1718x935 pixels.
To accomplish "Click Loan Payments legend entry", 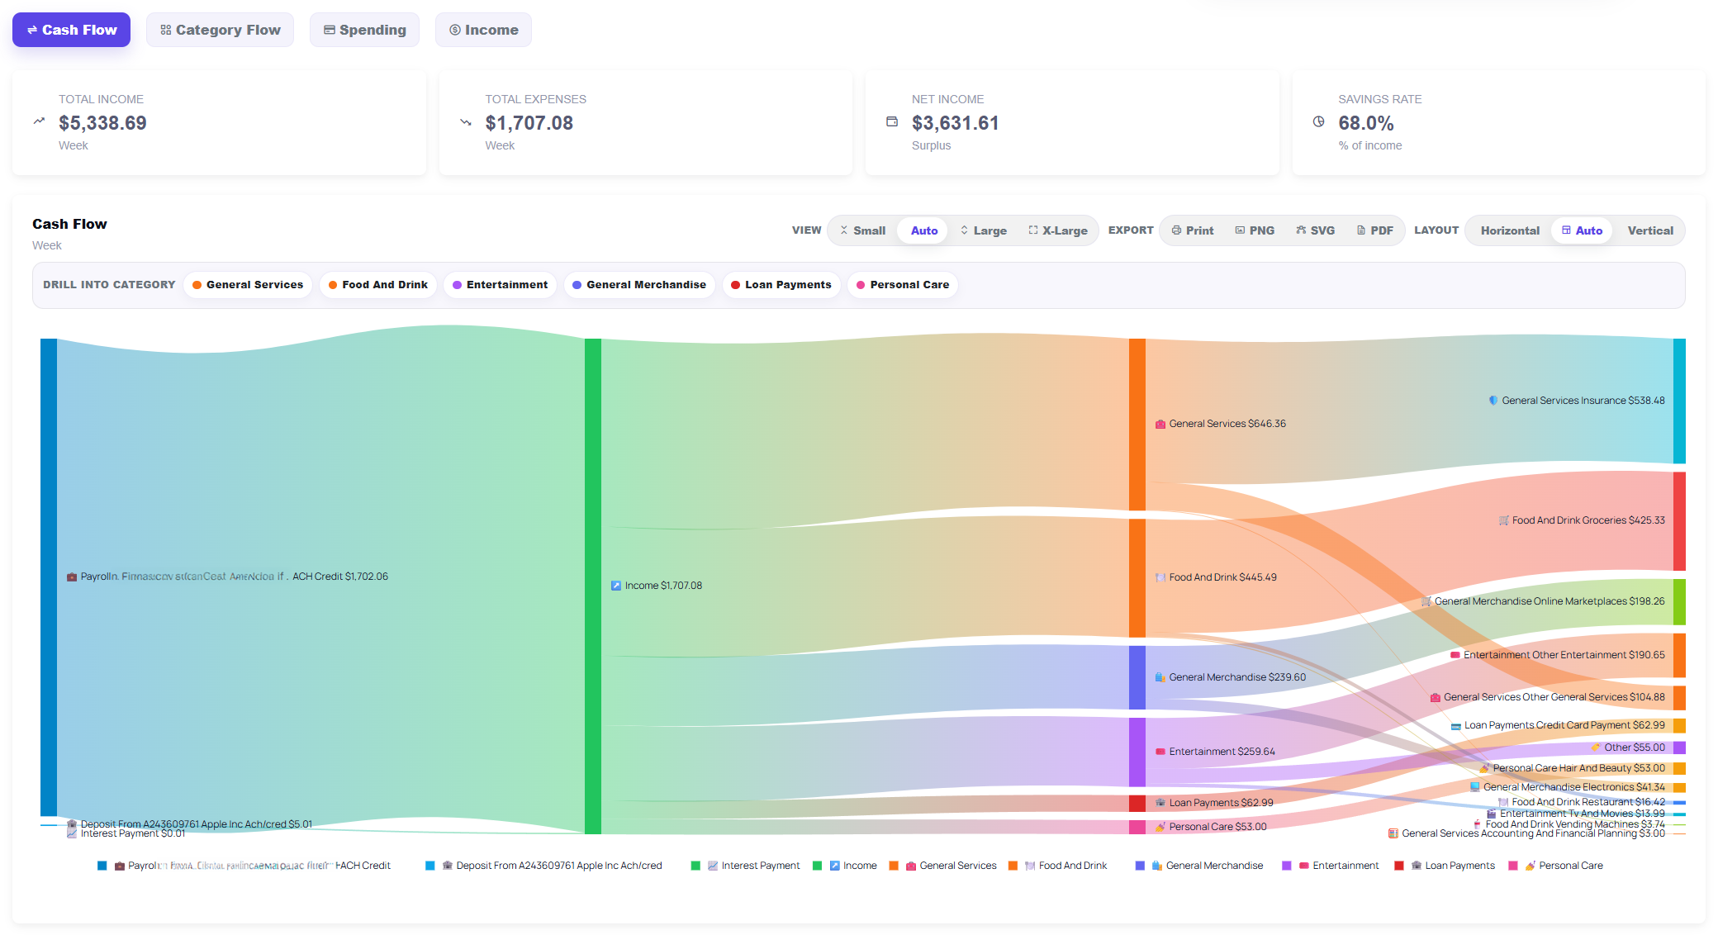I will pyautogui.click(x=1445, y=866).
